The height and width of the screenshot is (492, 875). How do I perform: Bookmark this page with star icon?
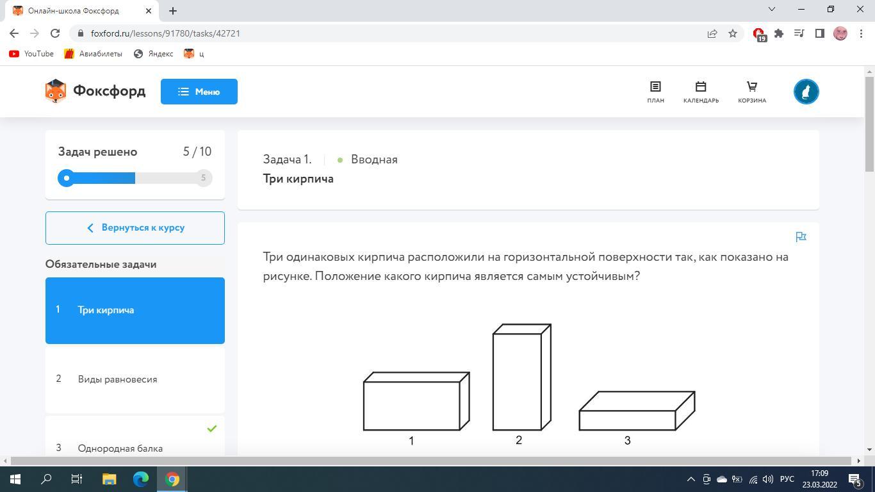tap(733, 33)
